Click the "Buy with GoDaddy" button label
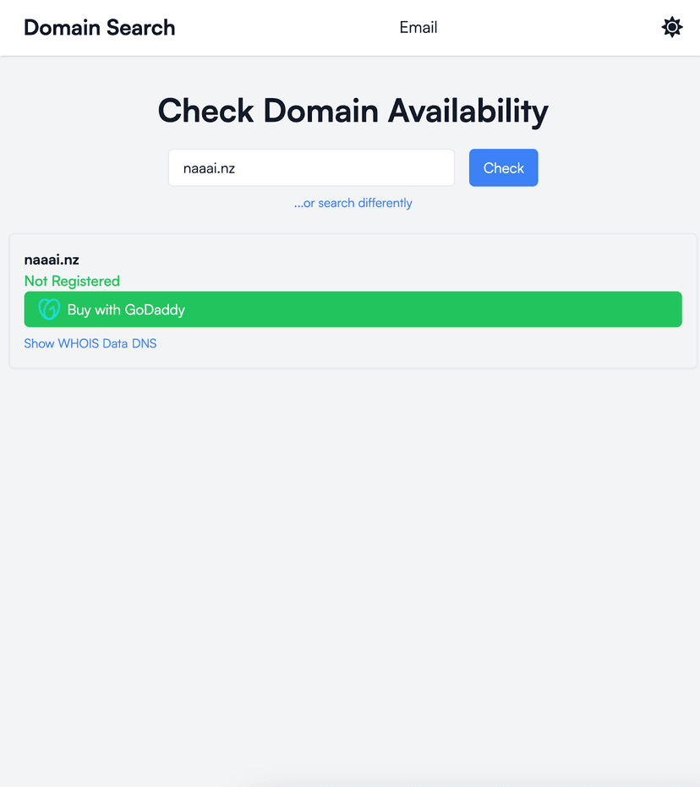This screenshot has width=700, height=787. click(x=126, y=309)
